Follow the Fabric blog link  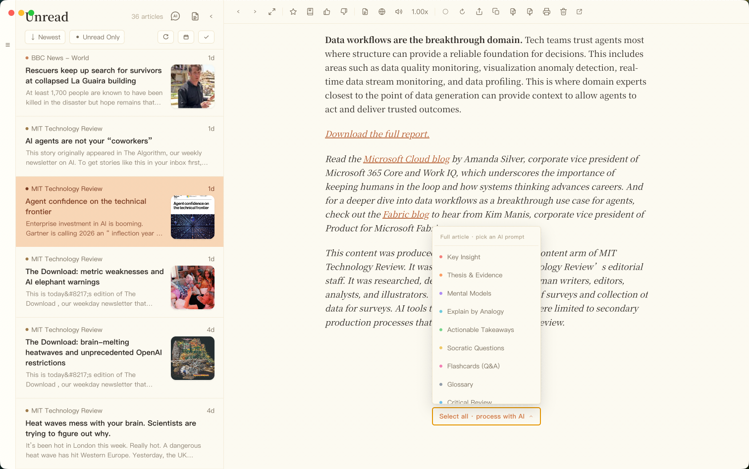(x=406, y=214)
